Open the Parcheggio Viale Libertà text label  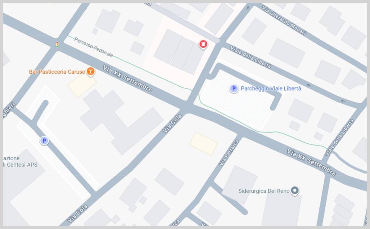tap(271, 89)
